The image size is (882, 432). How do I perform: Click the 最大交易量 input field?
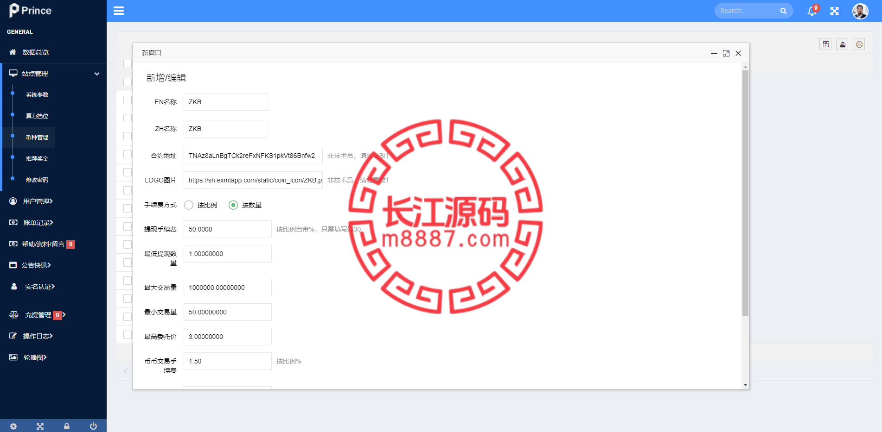coord(228,288)
